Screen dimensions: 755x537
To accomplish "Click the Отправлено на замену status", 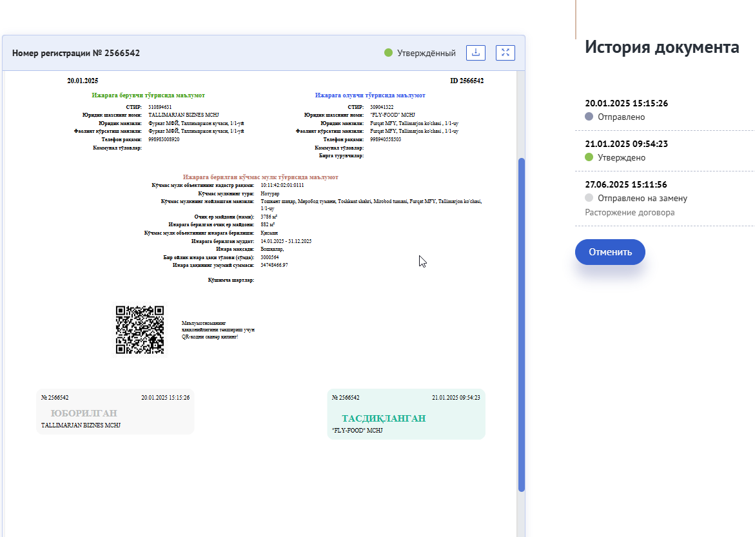I will [642, 198].
